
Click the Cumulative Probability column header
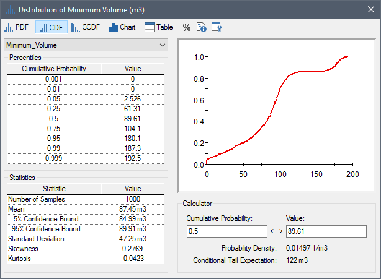coord(54,69)
